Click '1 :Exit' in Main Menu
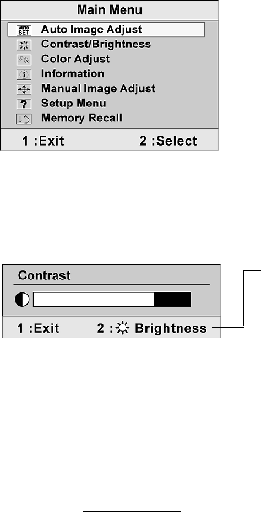Screen dimensions: 261x512 (x=43, y=141)
